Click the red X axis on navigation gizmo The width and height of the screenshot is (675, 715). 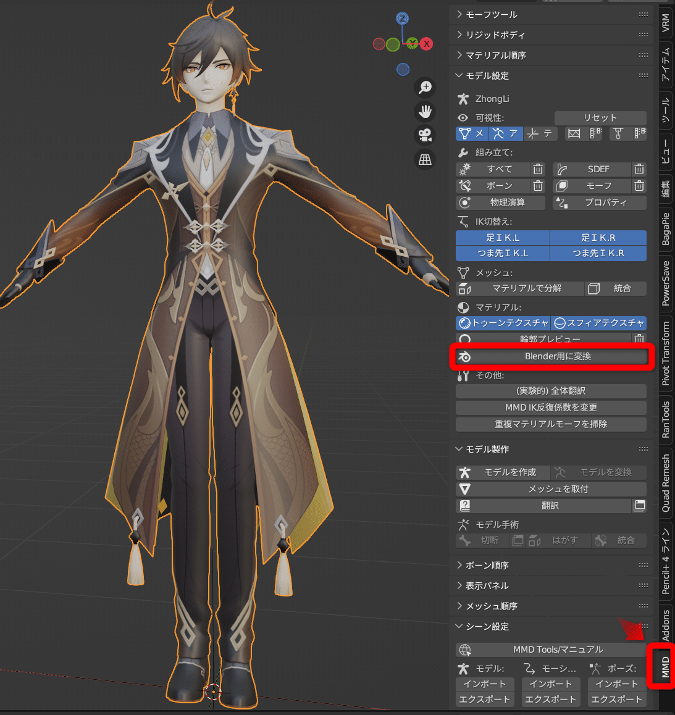(x=427, y=44)
